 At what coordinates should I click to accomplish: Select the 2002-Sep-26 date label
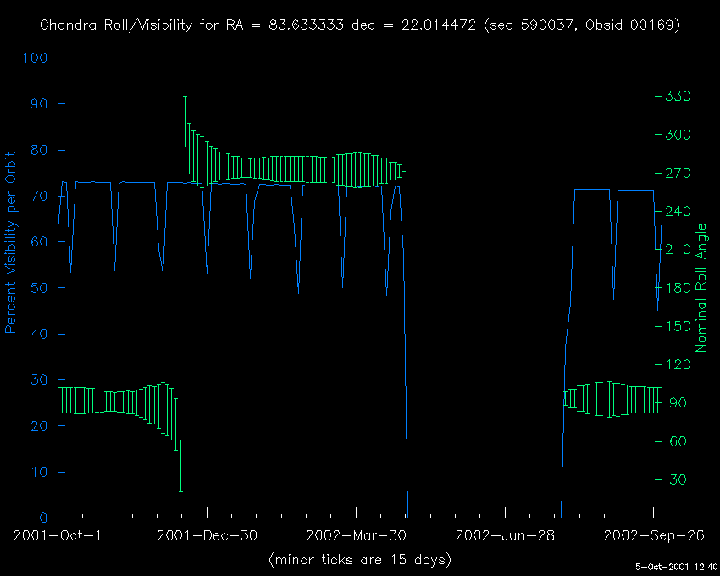(x=653, y=535)
